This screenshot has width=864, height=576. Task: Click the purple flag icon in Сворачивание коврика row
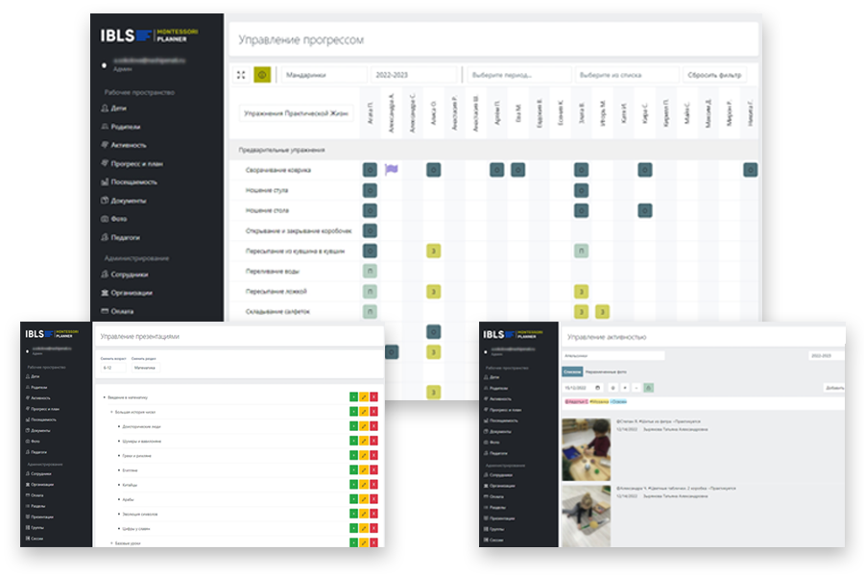(392, 170)
